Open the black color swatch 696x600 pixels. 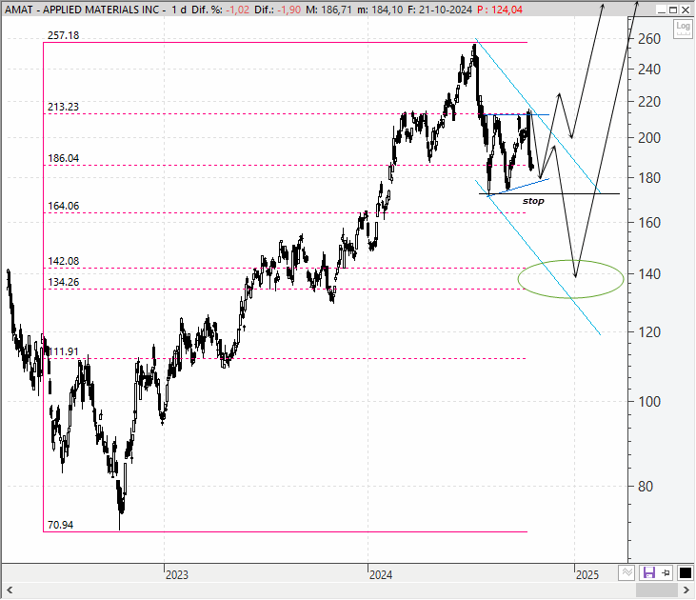(685, 573)
